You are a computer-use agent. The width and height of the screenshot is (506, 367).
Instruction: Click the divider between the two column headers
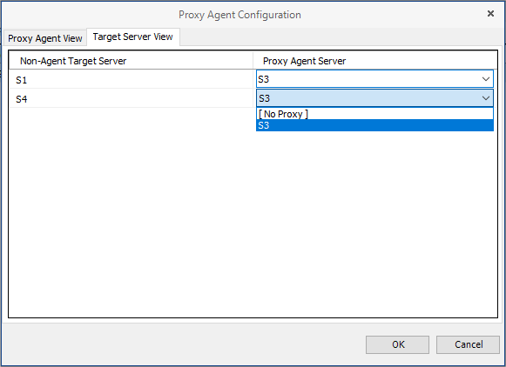click(x=253, y=61)
